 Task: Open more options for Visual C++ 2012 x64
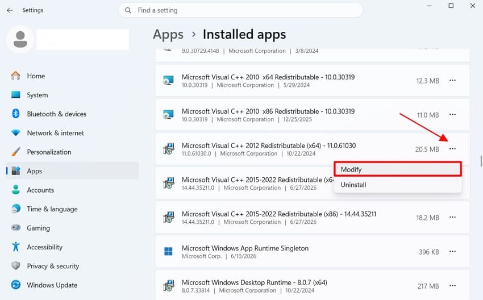[x=452, y=149]
